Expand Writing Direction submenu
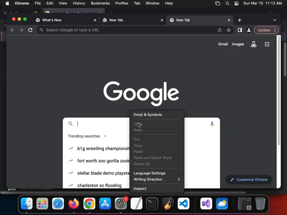Viewport: 287px width, 215px height. coord(157,179)
